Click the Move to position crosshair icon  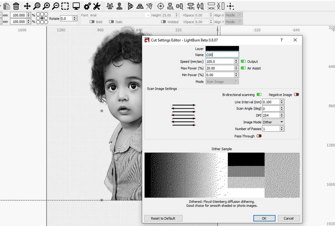pos(230,6)
